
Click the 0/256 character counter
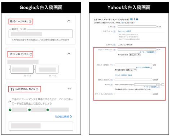[x=159, y=27]
